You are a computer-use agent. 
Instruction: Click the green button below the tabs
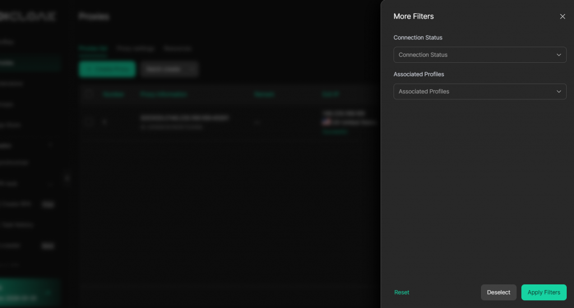click(107, 69)
